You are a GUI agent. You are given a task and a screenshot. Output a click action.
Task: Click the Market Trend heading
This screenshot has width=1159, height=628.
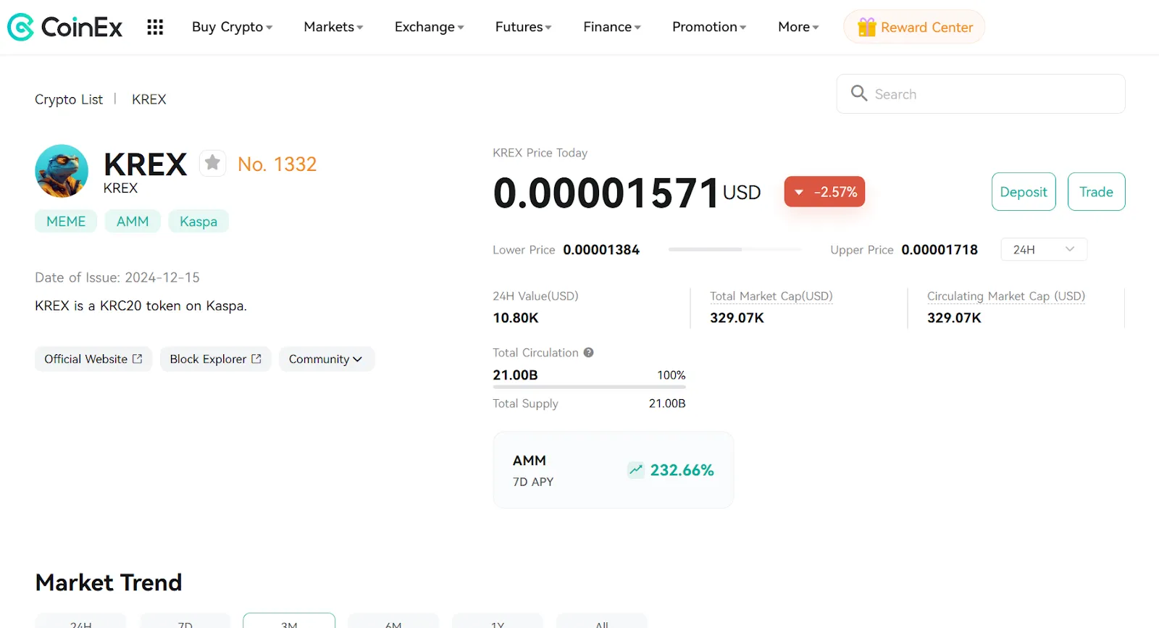point(109,582)
